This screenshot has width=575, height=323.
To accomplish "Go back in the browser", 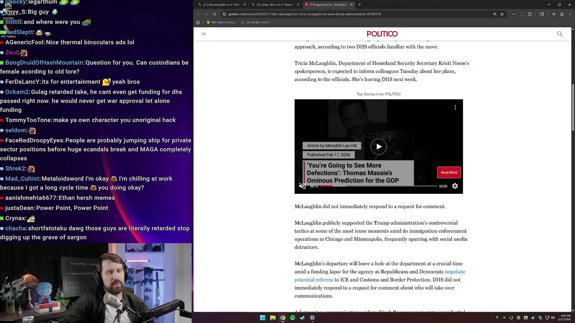I will click(x=199, y=14).
